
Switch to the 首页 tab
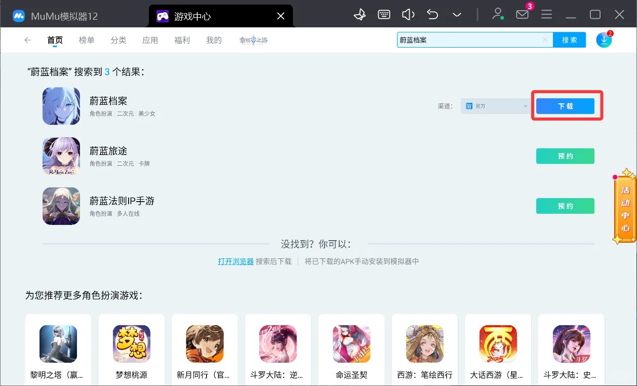click(x=55, y=40)
